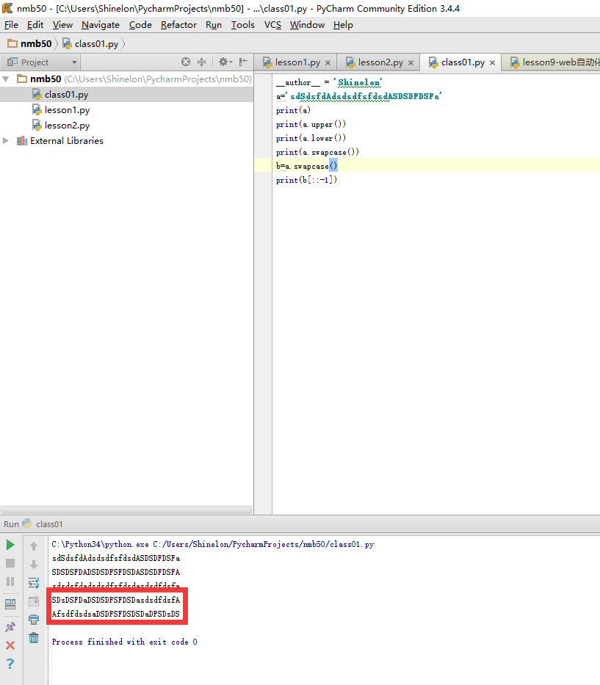Rerun class01 with the green play button
This screenshot has width=600, height=685.
(10, 545)
